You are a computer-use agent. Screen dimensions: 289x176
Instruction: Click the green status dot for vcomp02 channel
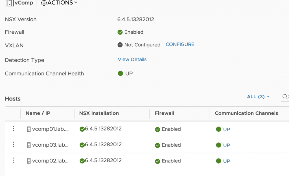coord(218,161)
